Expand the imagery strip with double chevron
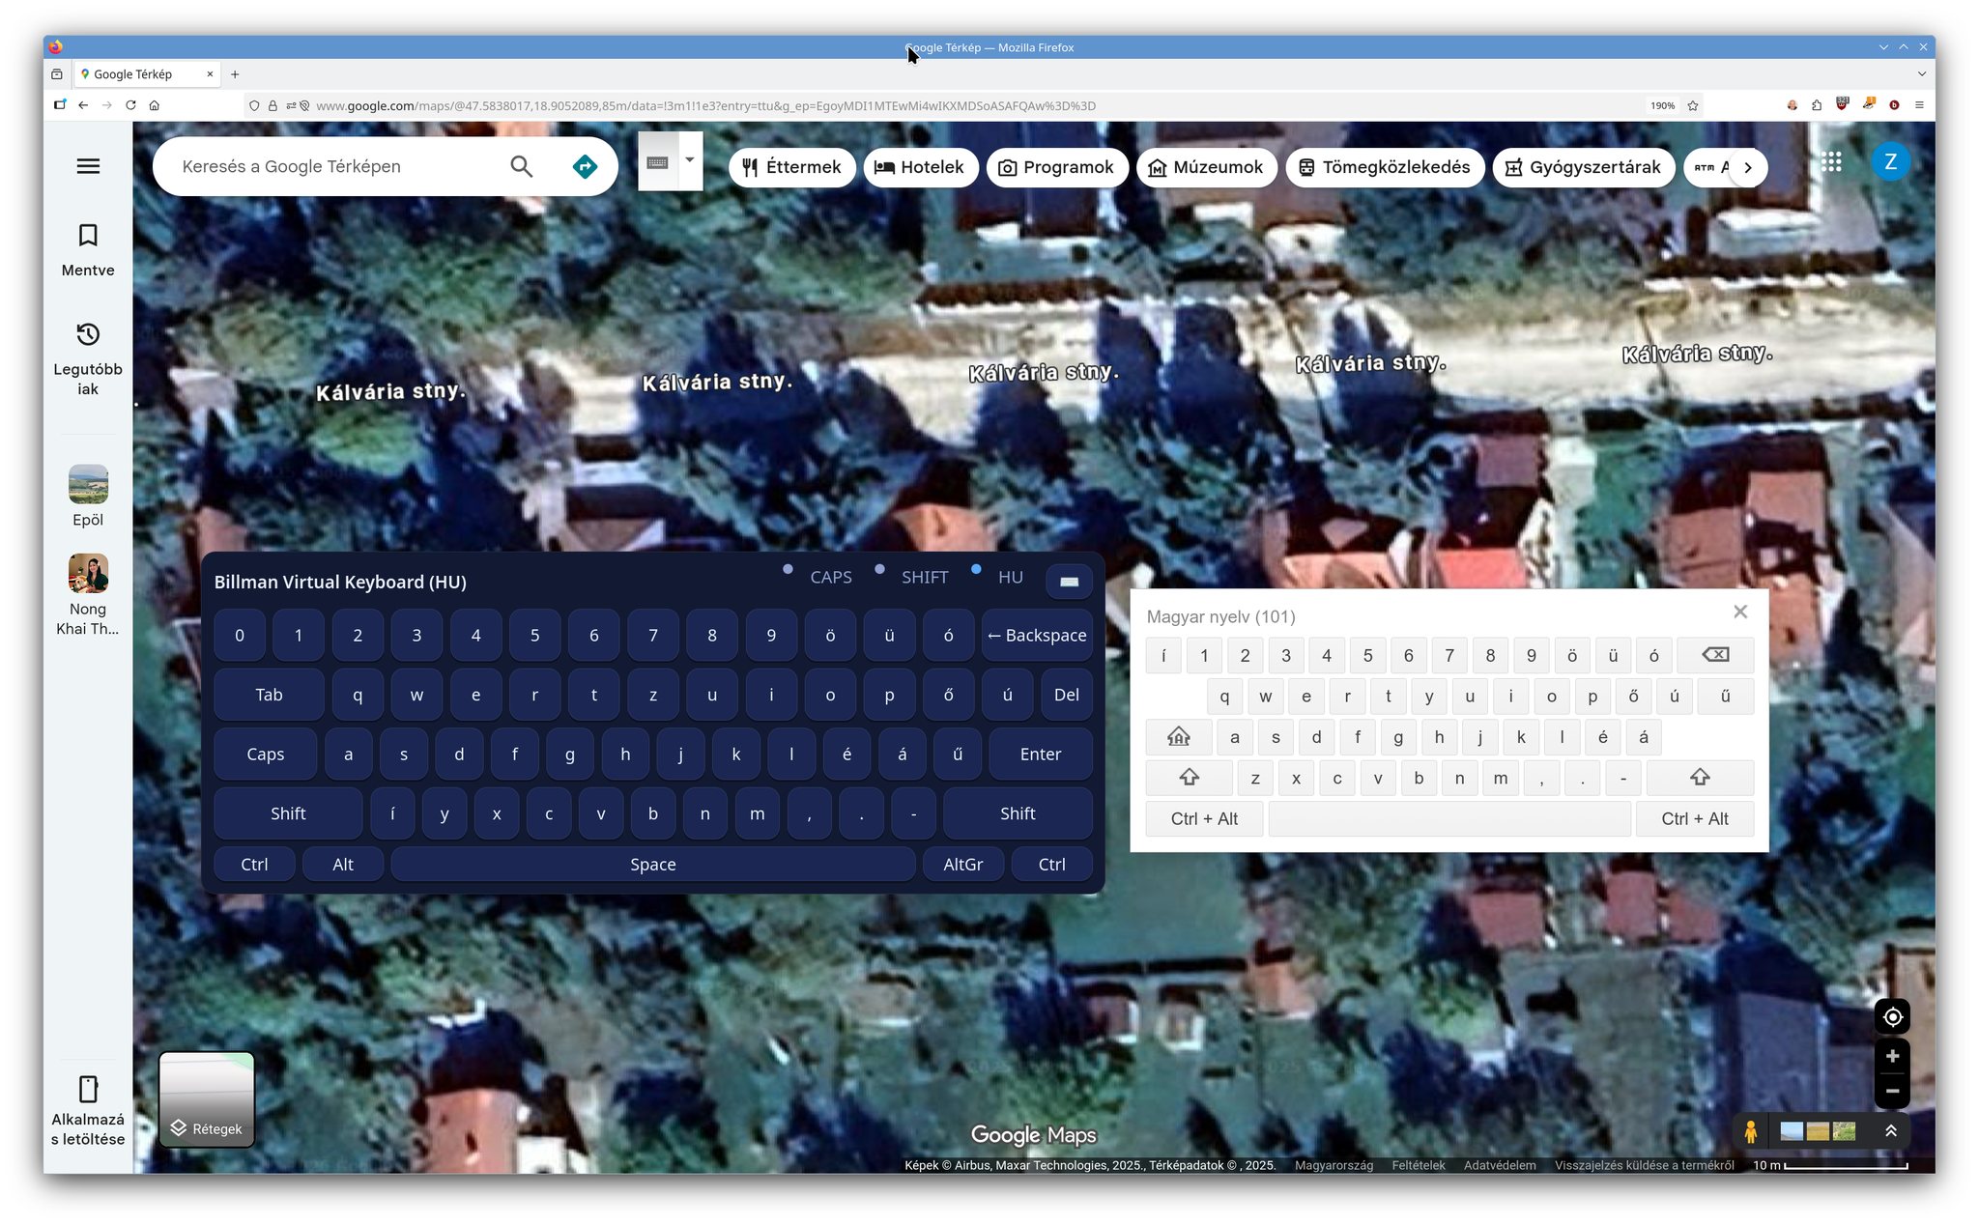Image resolution: width=1979 pixels, height=1225 pixels. coord(1891,1130)
